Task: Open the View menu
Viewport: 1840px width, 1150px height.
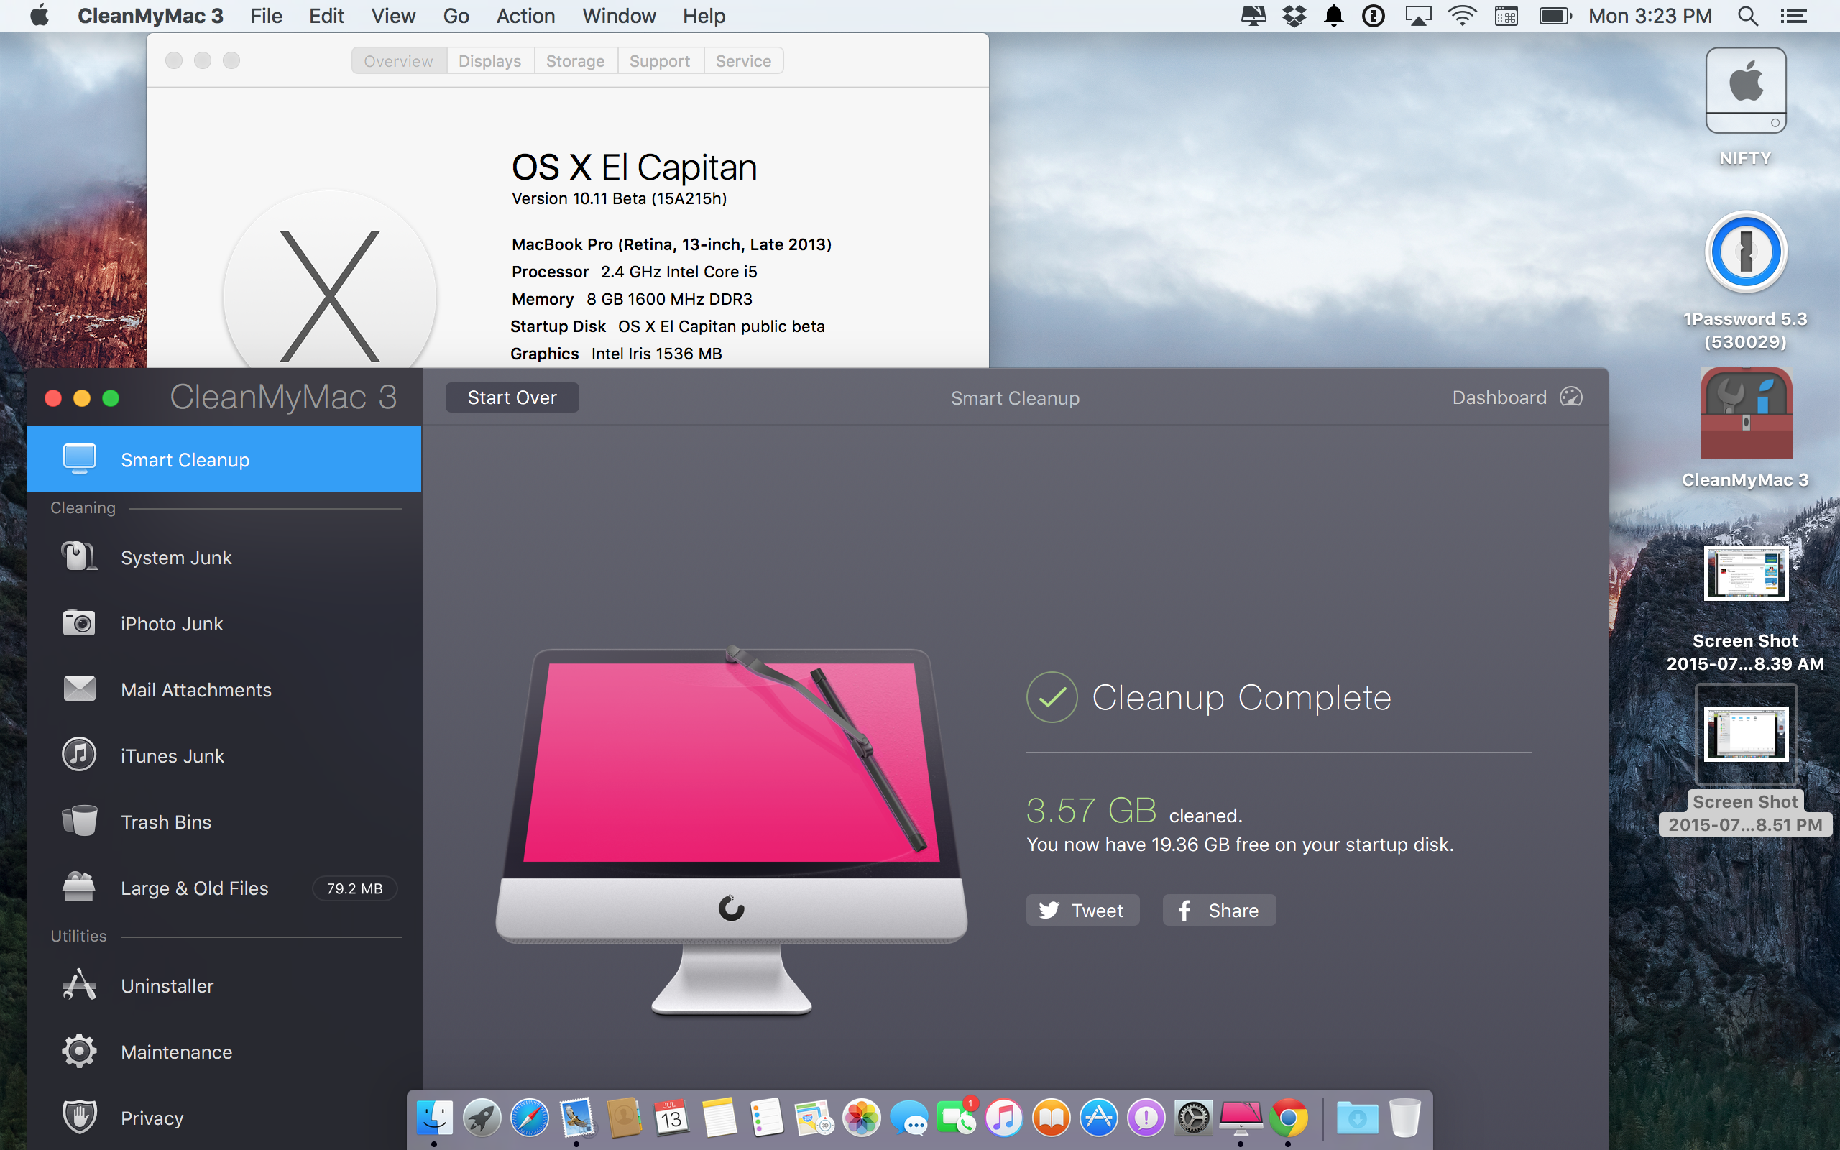Action: pyautogui.click(x=393, y=16)
